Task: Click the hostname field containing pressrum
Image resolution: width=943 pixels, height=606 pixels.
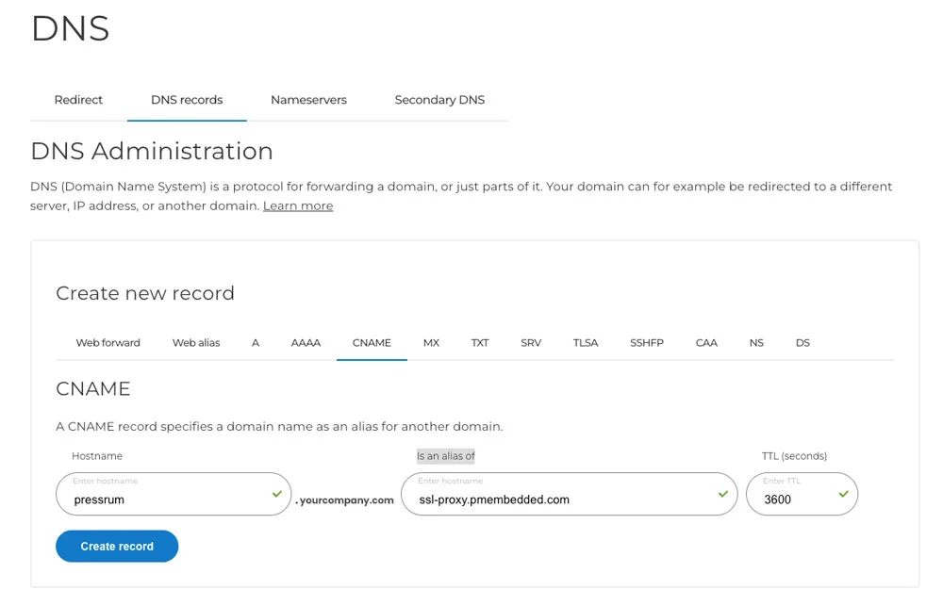Action: [x=165, y=500]
